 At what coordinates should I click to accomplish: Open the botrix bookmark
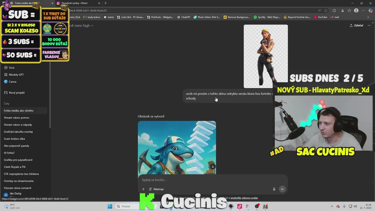point(109,17)
